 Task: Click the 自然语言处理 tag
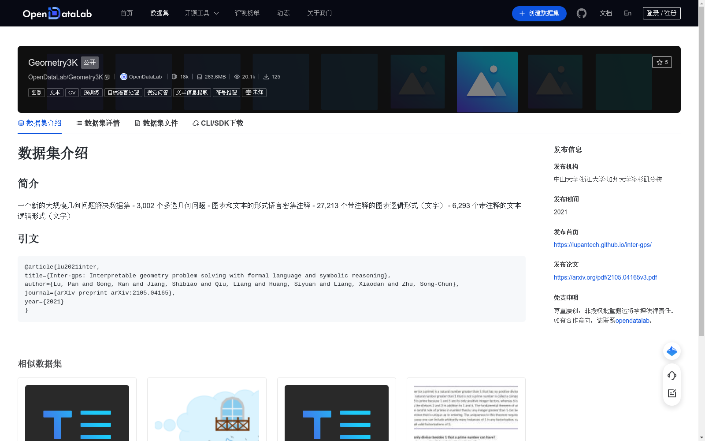pyautogui.click(x=123, y=93)
